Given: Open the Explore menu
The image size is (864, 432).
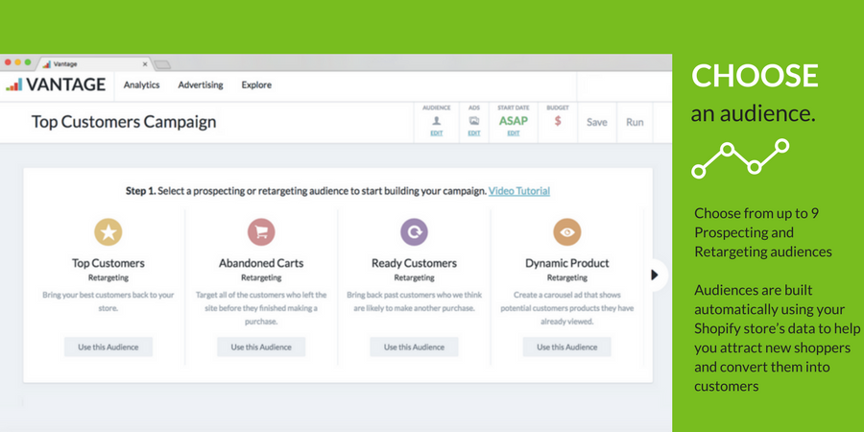Looking at the screenshot, I should [x=256, y=84].
